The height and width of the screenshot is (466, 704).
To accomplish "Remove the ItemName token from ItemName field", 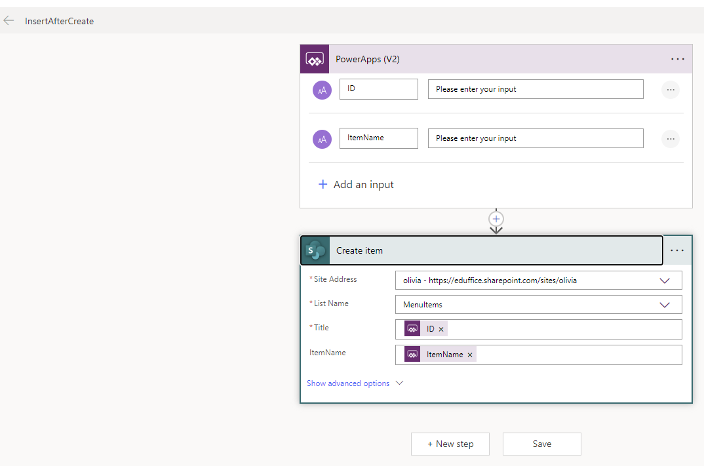I will tap(469, 353).
